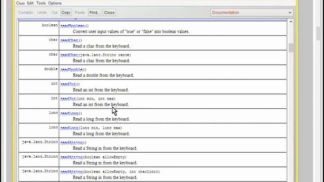Click the Copy toolbar button
Viewport: 324px width, 182px height.
point(66,13)
